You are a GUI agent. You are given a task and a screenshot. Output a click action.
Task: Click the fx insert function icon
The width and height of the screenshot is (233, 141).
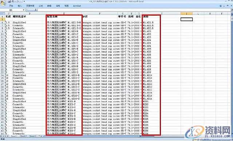36,10
